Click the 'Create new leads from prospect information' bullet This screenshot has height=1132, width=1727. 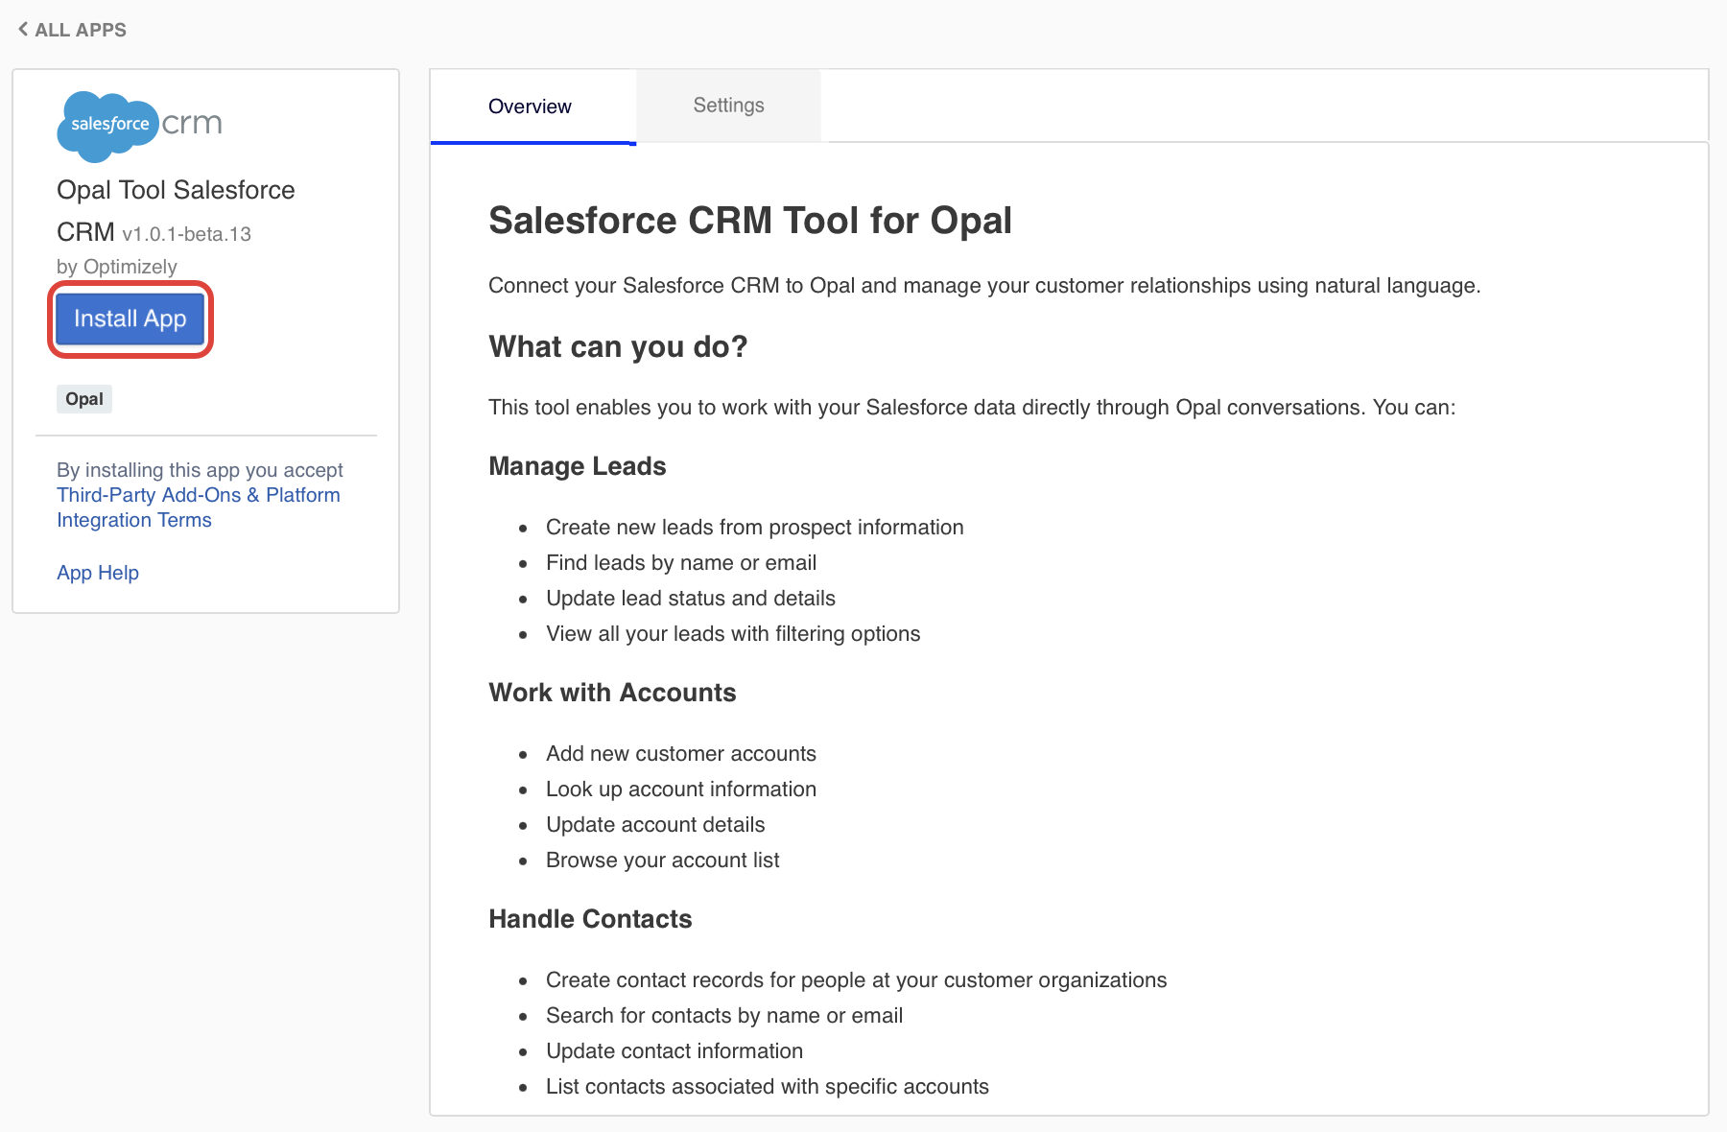point(754,528)
